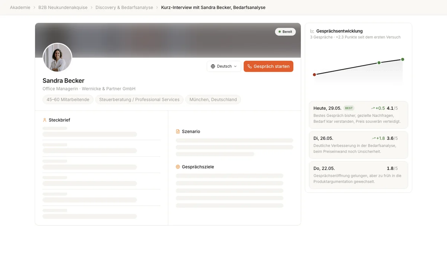Click the Sandra Becker name heading

tap(63, 81)
